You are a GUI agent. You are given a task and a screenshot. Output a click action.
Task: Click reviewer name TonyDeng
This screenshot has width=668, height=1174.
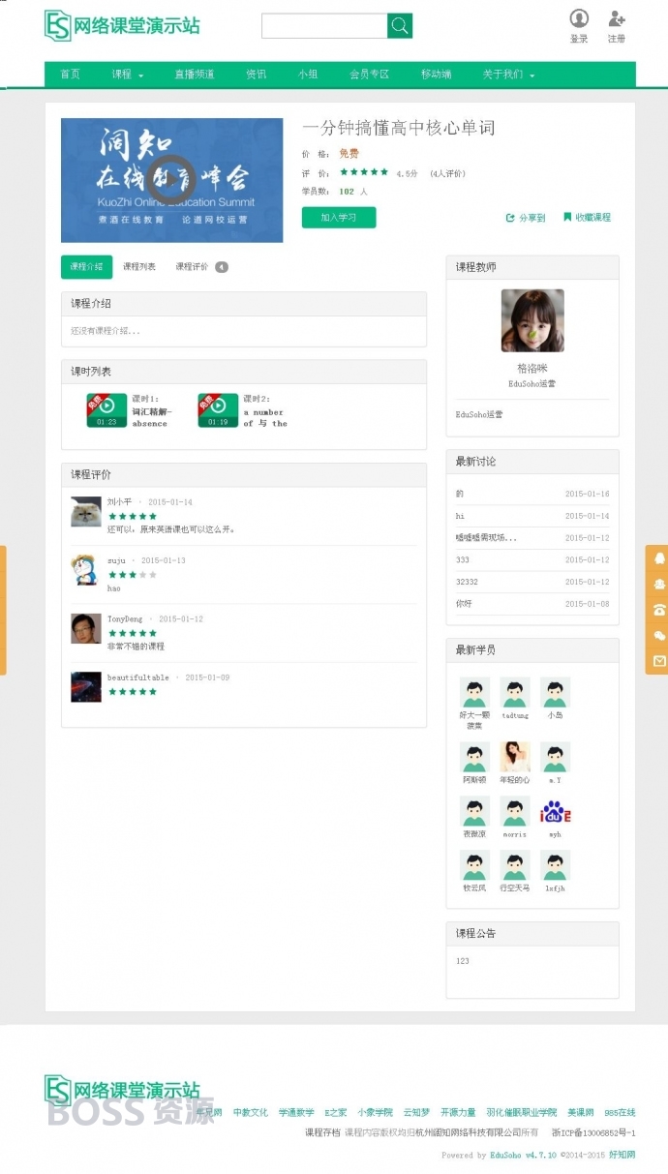(125, 619)
